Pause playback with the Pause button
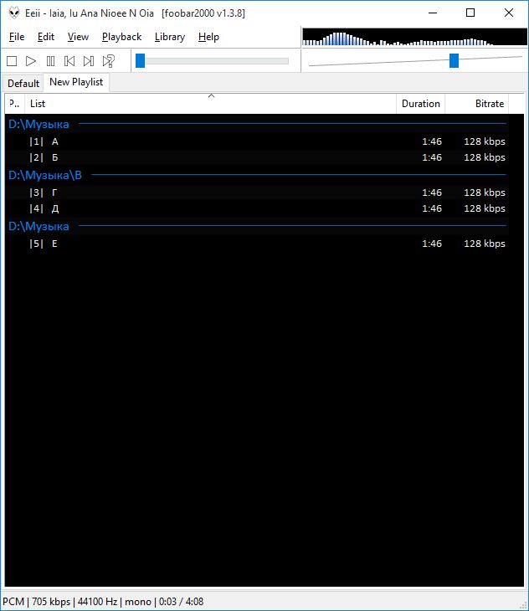529x611 pixels. click(50, 61)
